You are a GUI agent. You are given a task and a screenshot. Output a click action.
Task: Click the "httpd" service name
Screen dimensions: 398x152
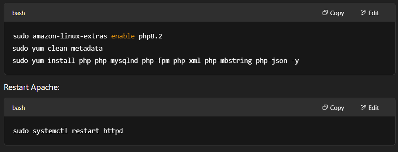pos(113,131)
